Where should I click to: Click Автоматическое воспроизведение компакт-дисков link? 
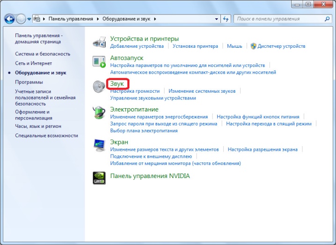tap(193, 72)
